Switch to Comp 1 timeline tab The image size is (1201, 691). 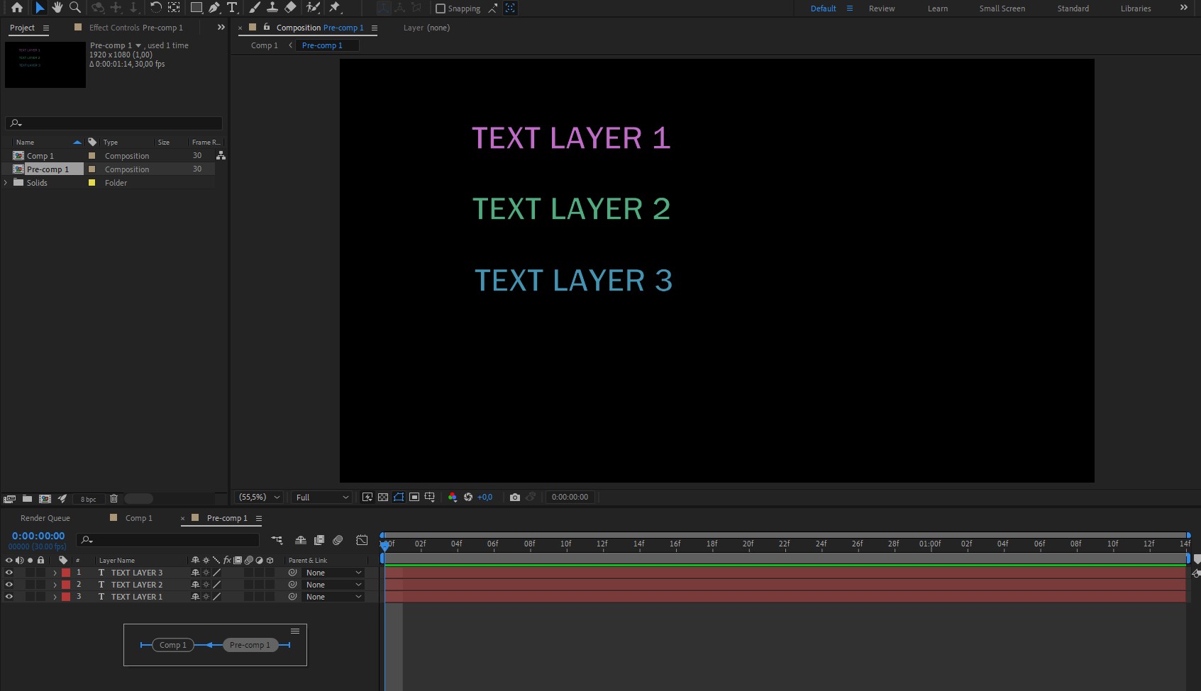139,518
